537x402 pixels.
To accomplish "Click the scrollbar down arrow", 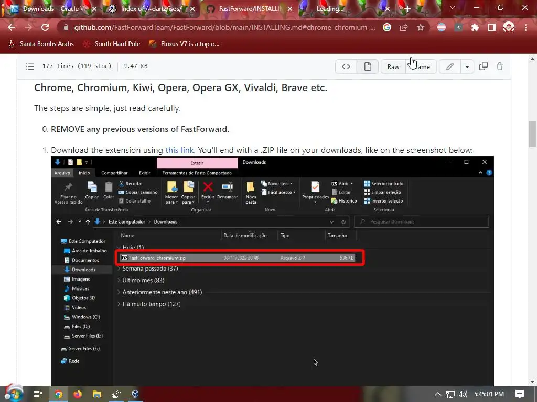I will click(x=533, y=382).
